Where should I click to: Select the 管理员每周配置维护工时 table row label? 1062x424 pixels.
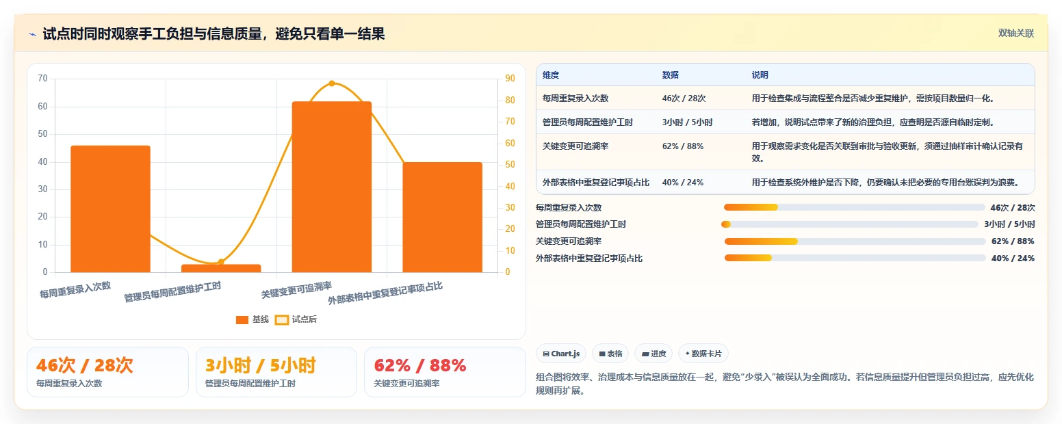588,122
